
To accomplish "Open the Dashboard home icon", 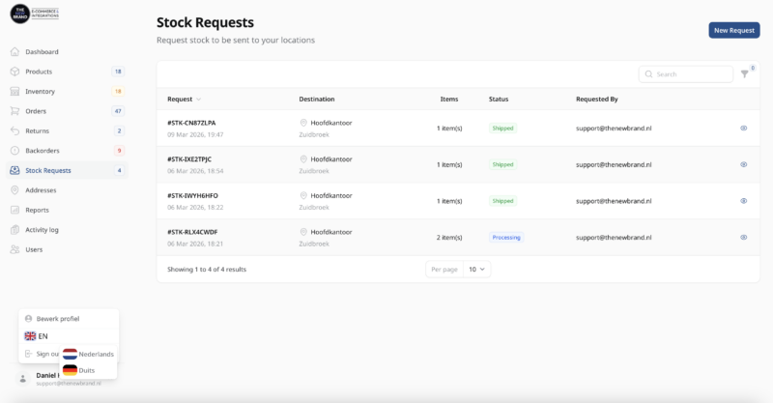I will (14, 52).
